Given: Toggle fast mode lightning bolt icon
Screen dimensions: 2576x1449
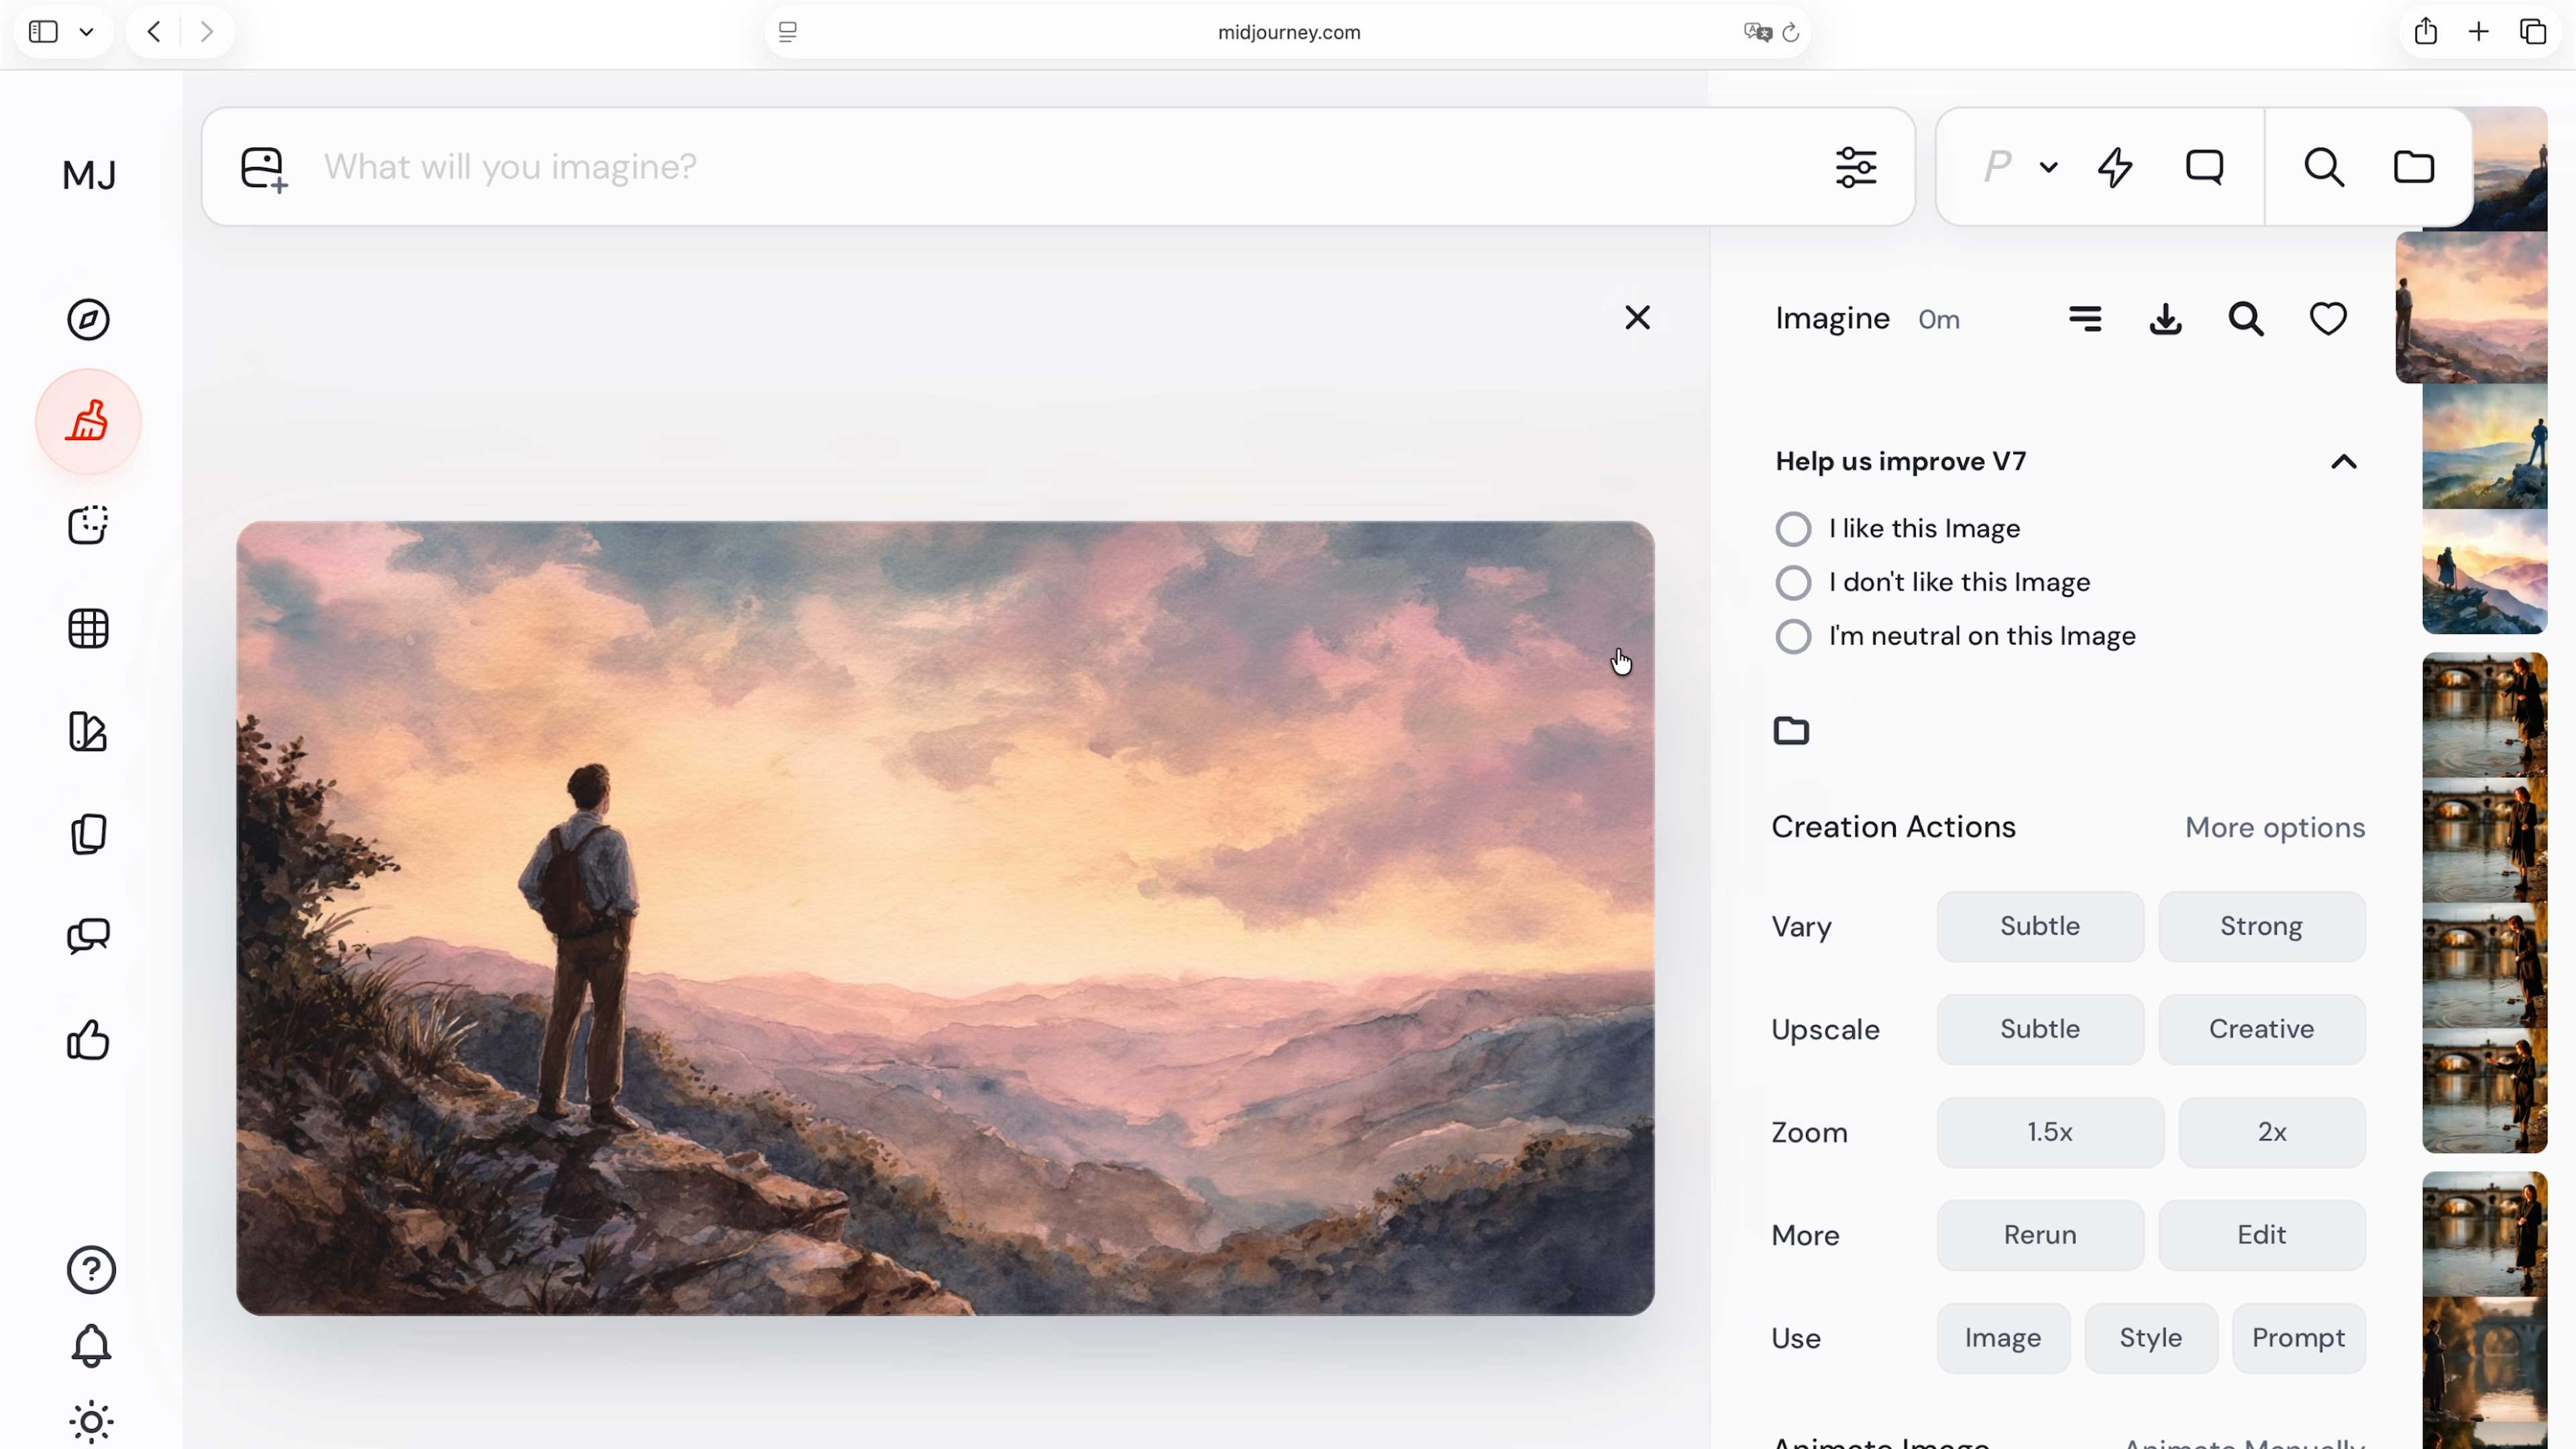Looking at the screenshot, I should 2114,167.
